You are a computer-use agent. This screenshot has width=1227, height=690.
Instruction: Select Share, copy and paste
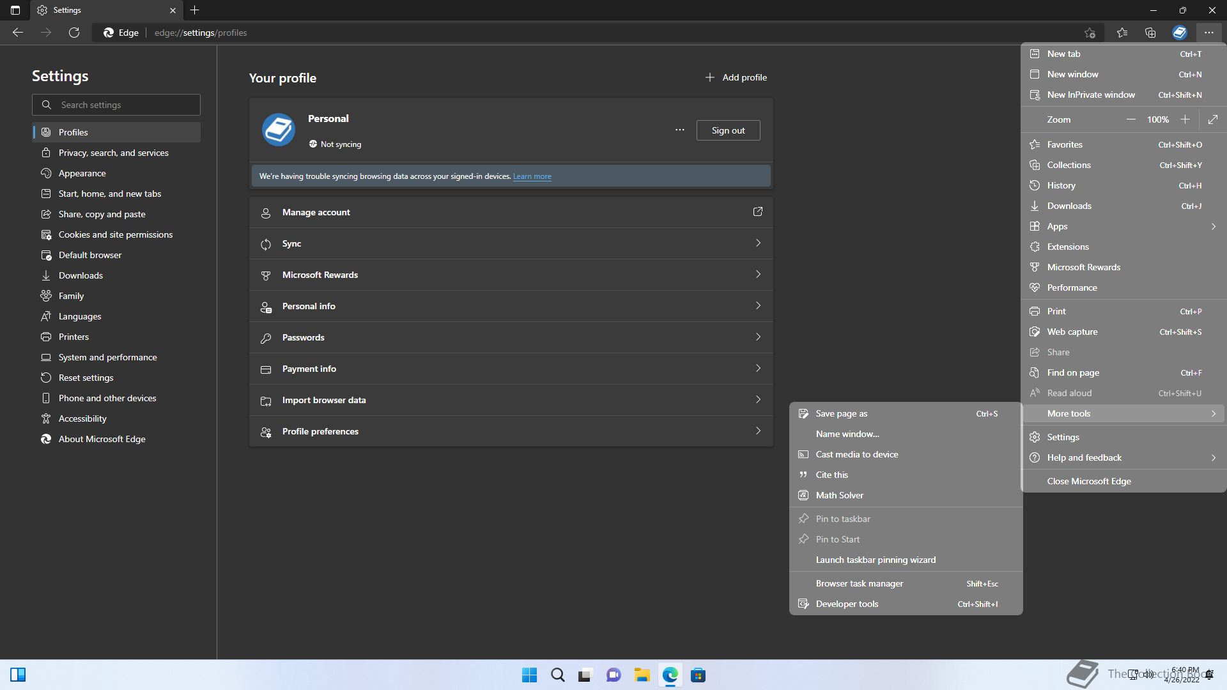coord(116,214)
